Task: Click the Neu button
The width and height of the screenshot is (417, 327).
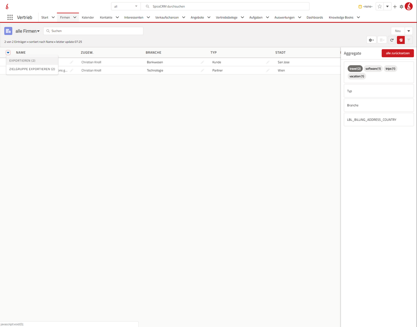Action: (398, 31)
